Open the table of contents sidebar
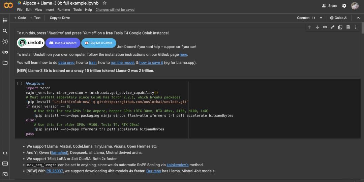Viewport: 364px width, 182px height. 5,20
